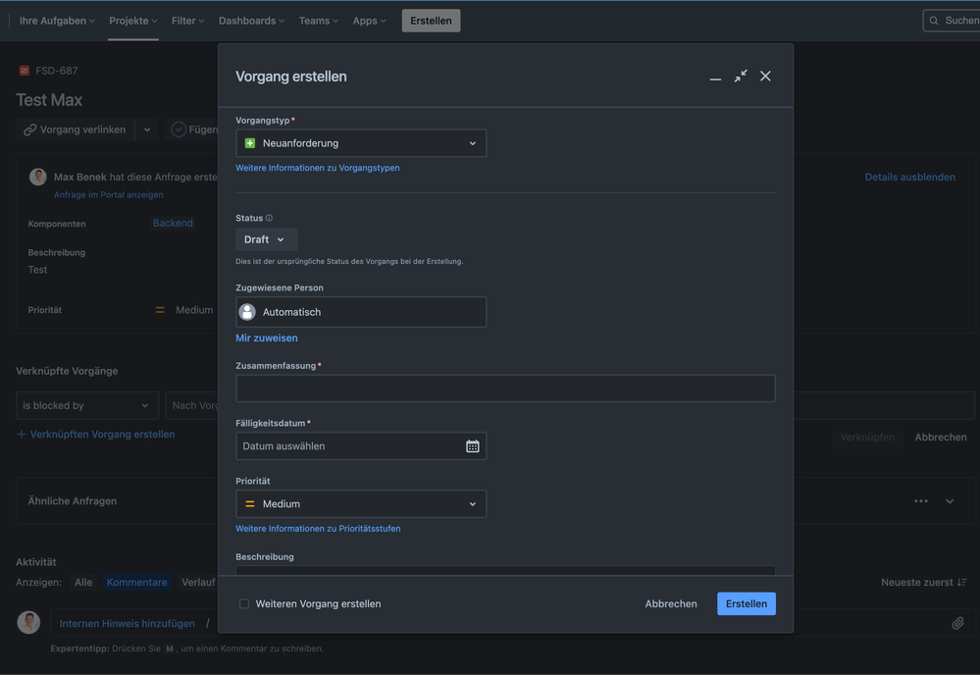Click the FSD-687 issue key
Viewport: 980px width, 675px height.
[57, 71]
